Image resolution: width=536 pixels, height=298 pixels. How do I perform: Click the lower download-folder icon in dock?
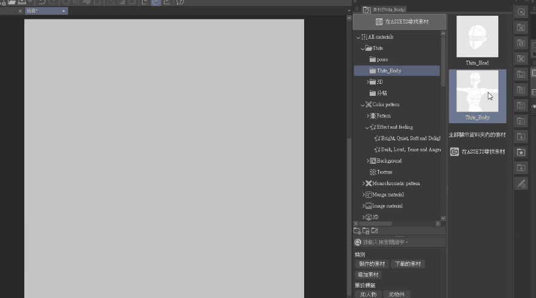point(521,168)
